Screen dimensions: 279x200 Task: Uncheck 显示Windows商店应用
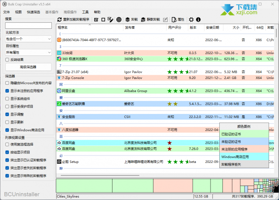(7, 130)
